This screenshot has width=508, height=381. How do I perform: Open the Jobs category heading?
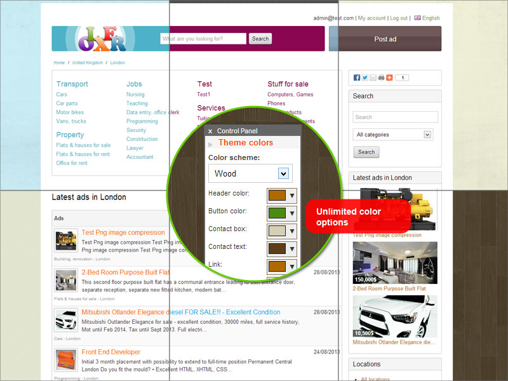point(134,84)
